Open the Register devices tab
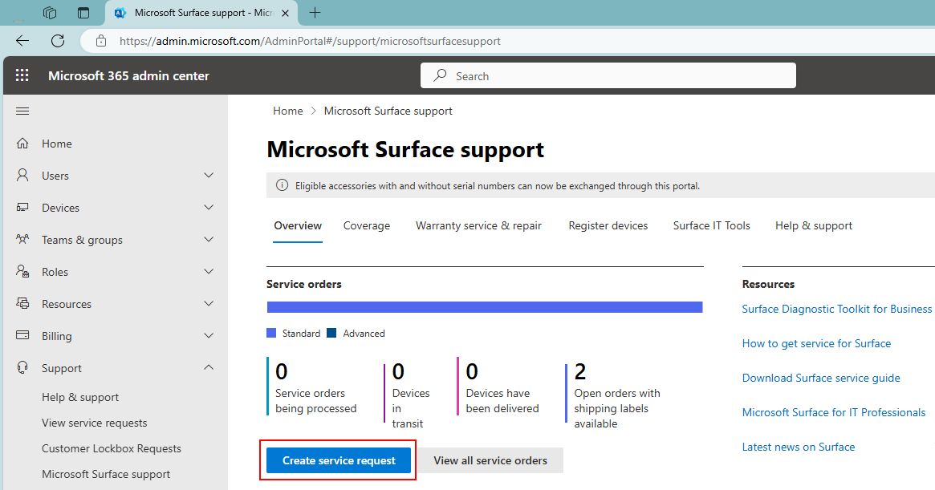This screenshot has height=490, width=935. (x=608, y=225)
